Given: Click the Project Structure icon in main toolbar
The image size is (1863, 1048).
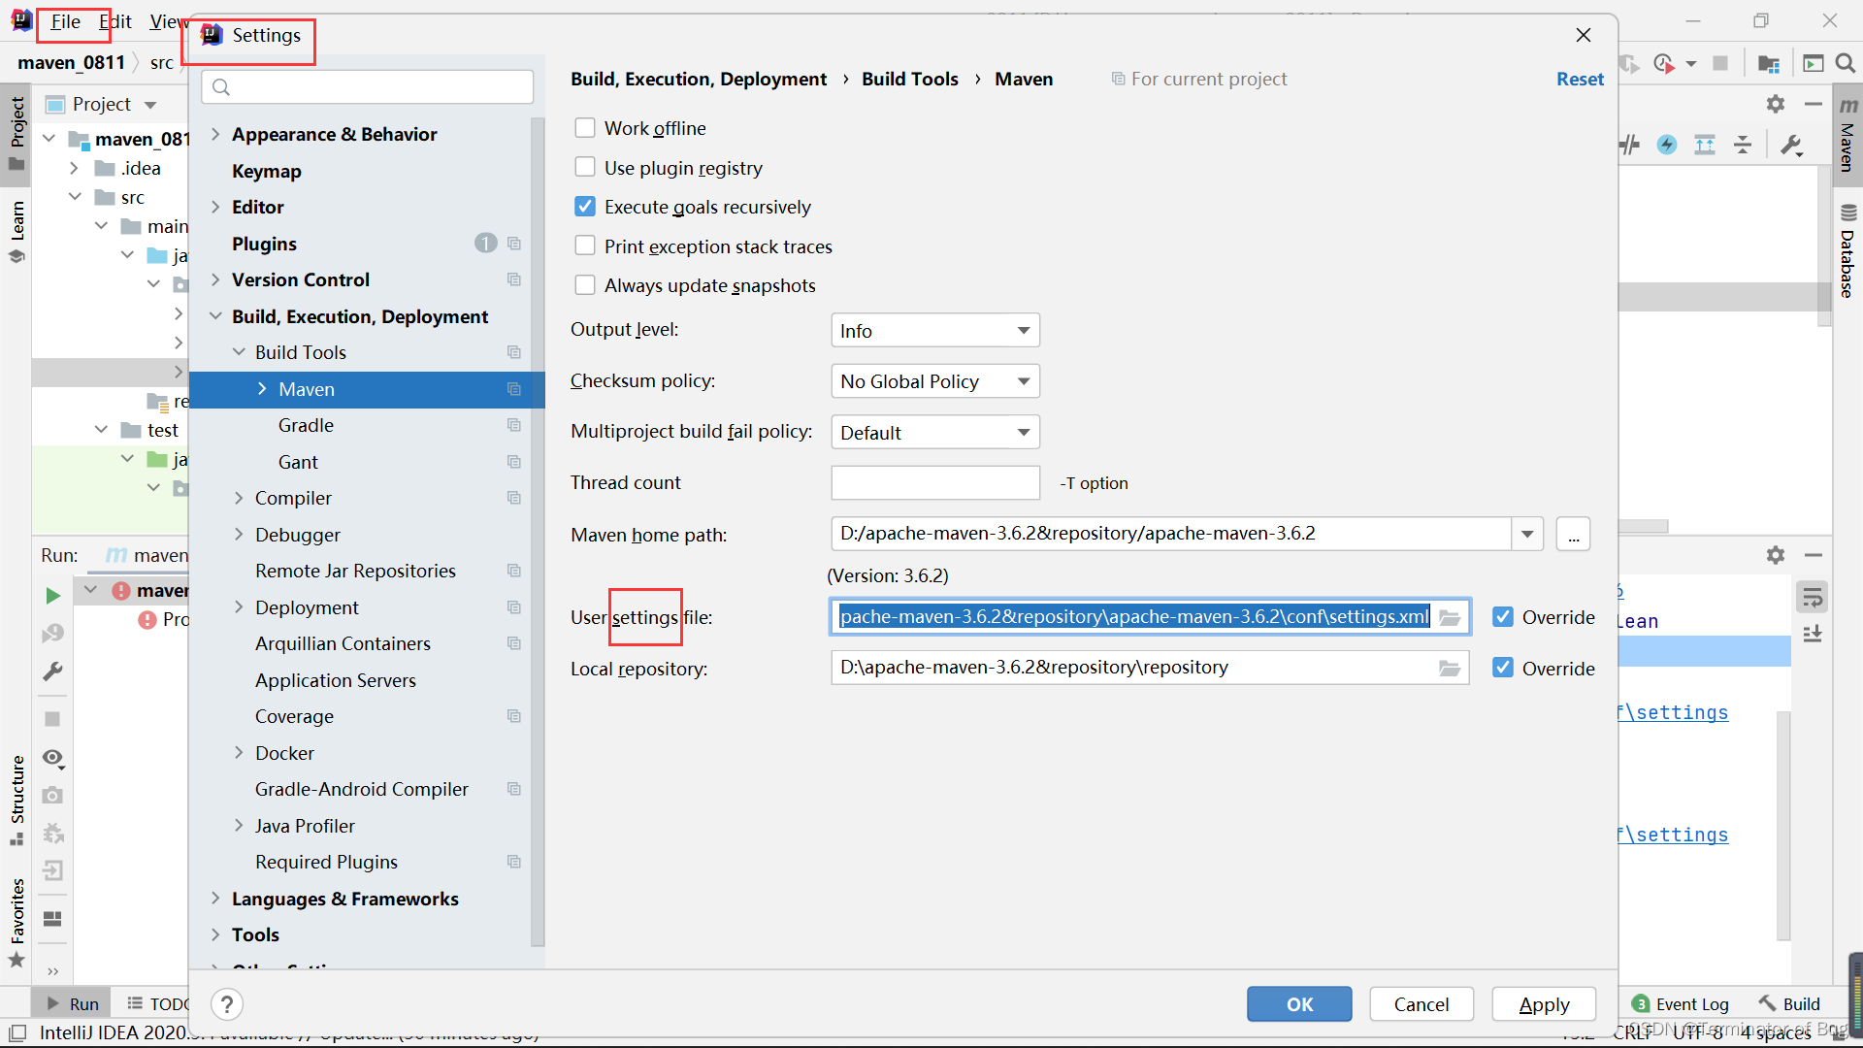Looking at the screenshot, I should pos(1768,64).
